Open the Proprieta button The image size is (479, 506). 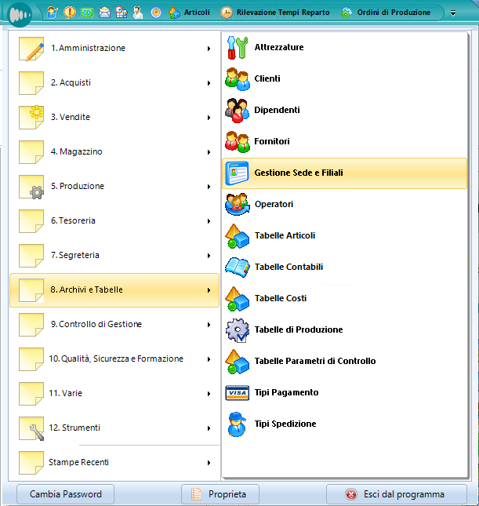point(220,494)
